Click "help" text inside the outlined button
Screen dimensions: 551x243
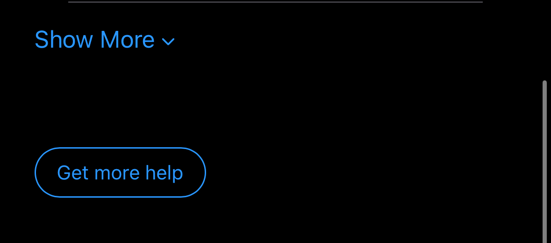[164, 173]
